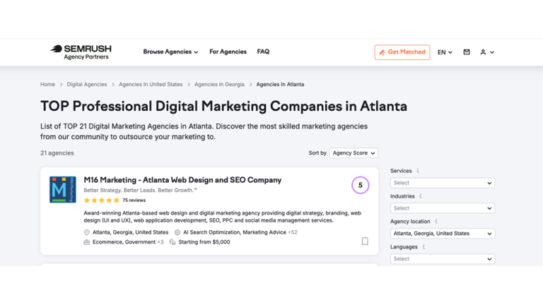
Task: Go to the Home breadcrumb
Action: [47, 85]
